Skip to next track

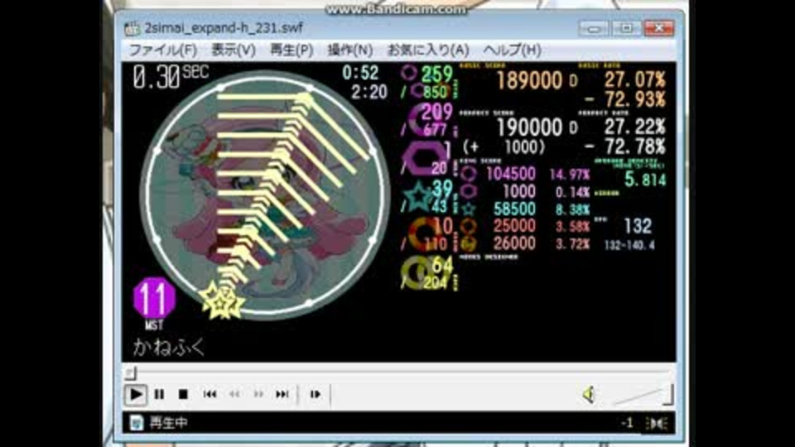tap(282, 394)
